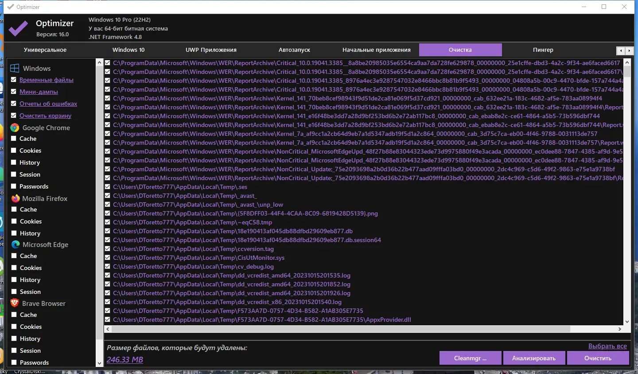The width and height of the screenshot is (638, 374).
Task: Check the Google Chrome Passwords option
Action: pos(14,186)
